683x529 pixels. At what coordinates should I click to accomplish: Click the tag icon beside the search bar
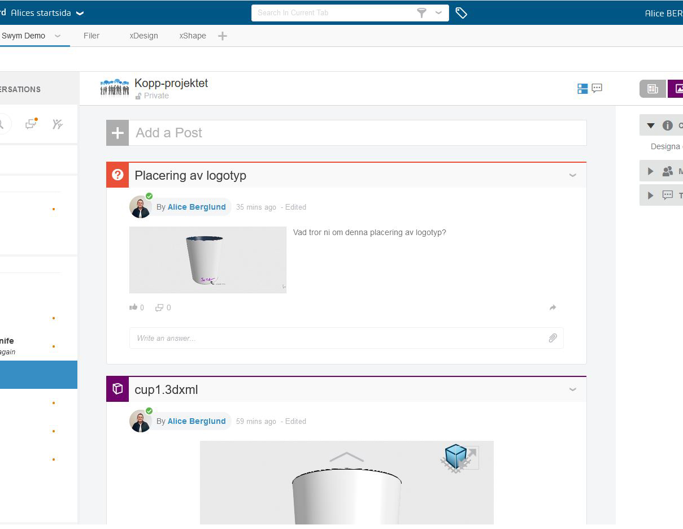pyautogui.click(x=461, y=13)
